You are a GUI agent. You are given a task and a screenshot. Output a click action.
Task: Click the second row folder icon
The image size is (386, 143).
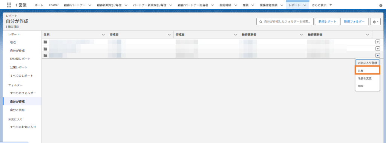point(45,49)
